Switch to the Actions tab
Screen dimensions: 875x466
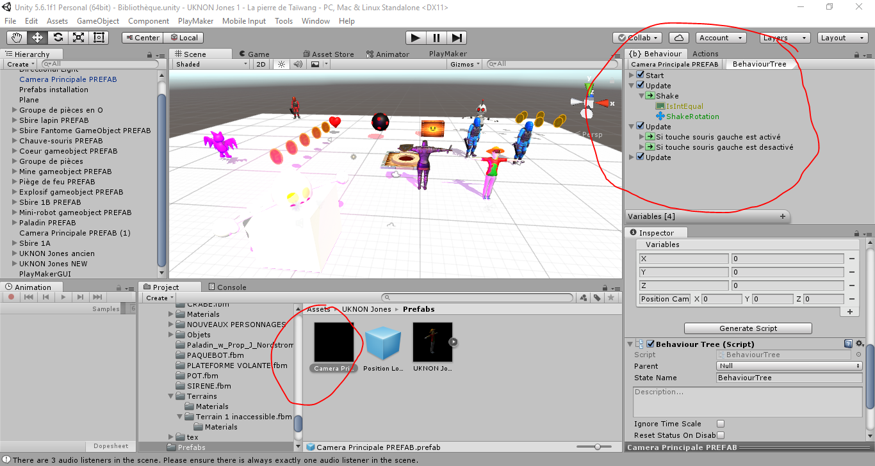[705, 54]
